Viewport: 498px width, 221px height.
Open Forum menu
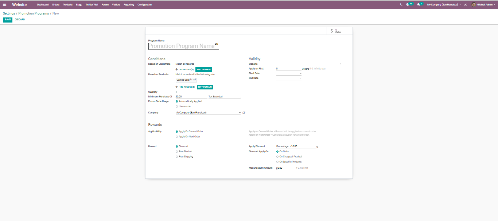[x=105, y=5]
